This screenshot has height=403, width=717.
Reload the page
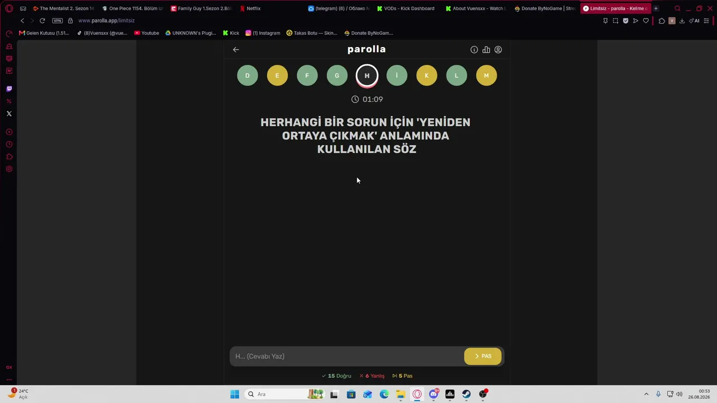(42, 21)
